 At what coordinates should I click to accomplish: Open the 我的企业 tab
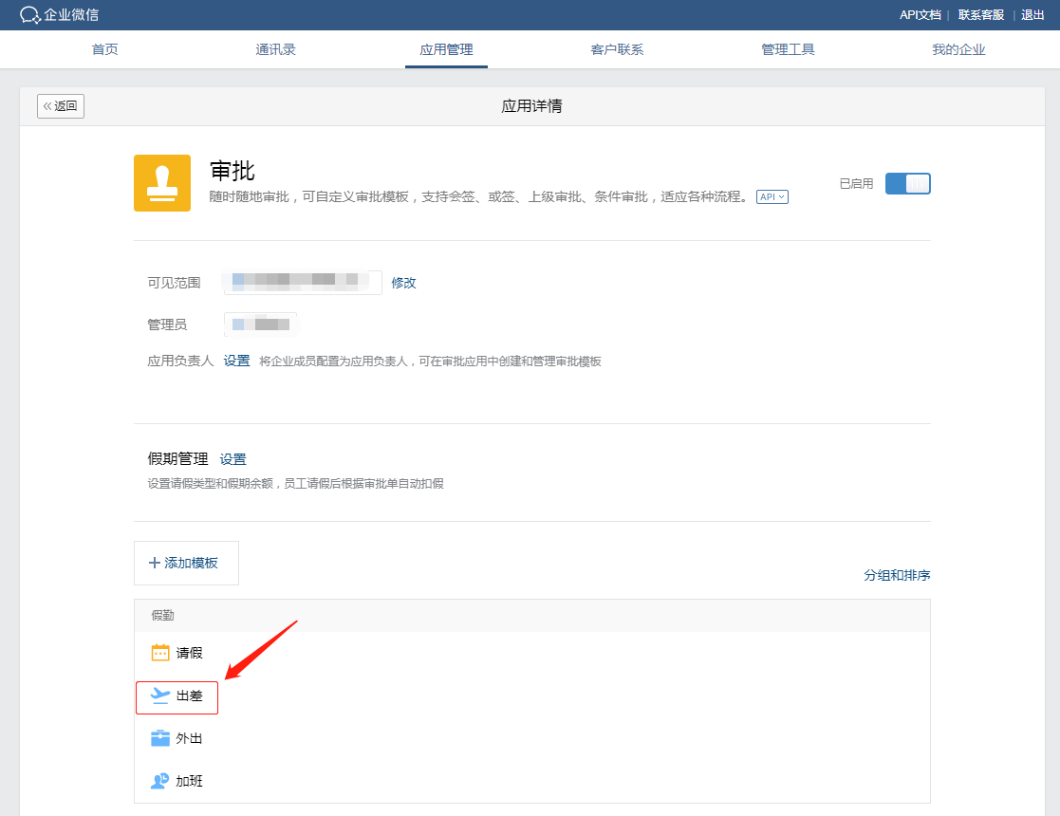tap(958, 49)
